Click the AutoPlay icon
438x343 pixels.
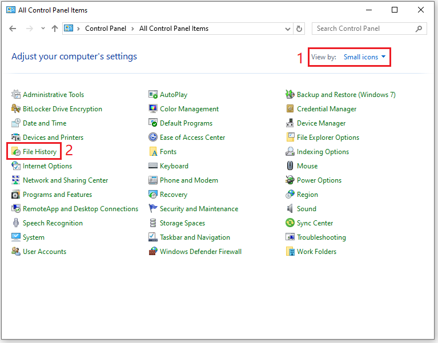tap(153, 95)
